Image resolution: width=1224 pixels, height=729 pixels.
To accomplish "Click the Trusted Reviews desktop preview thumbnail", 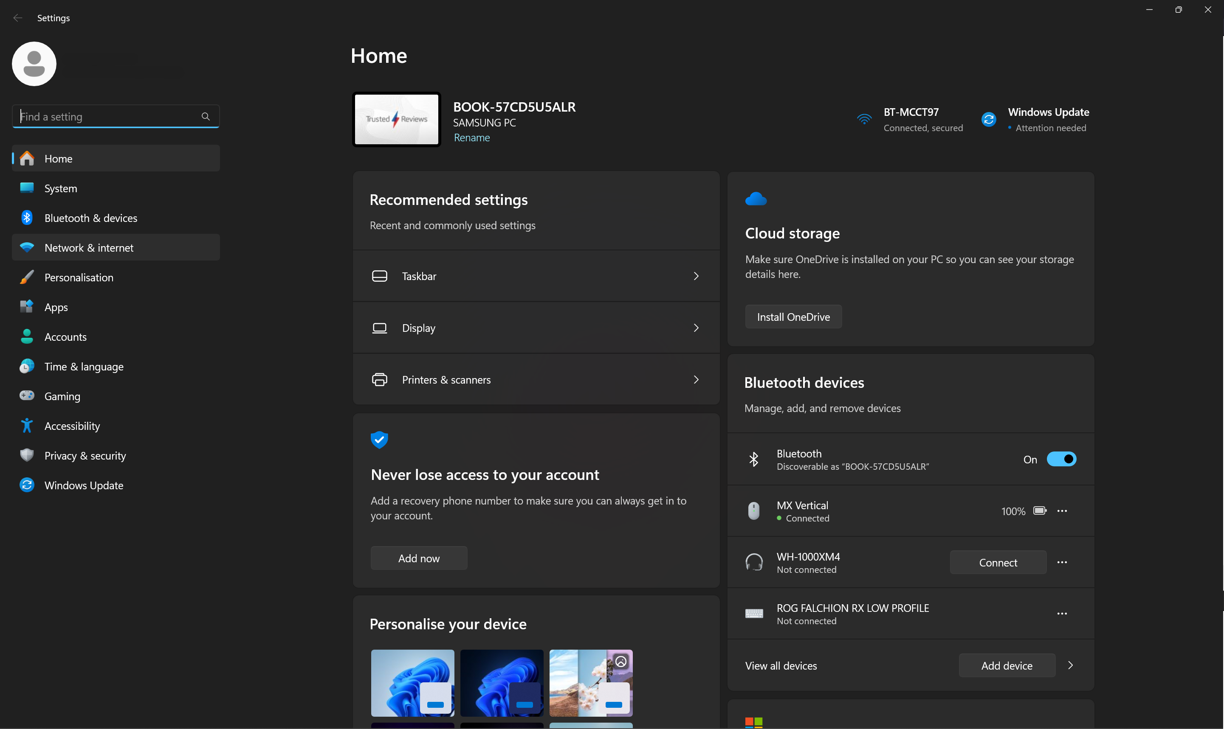I will click(396, 119).
